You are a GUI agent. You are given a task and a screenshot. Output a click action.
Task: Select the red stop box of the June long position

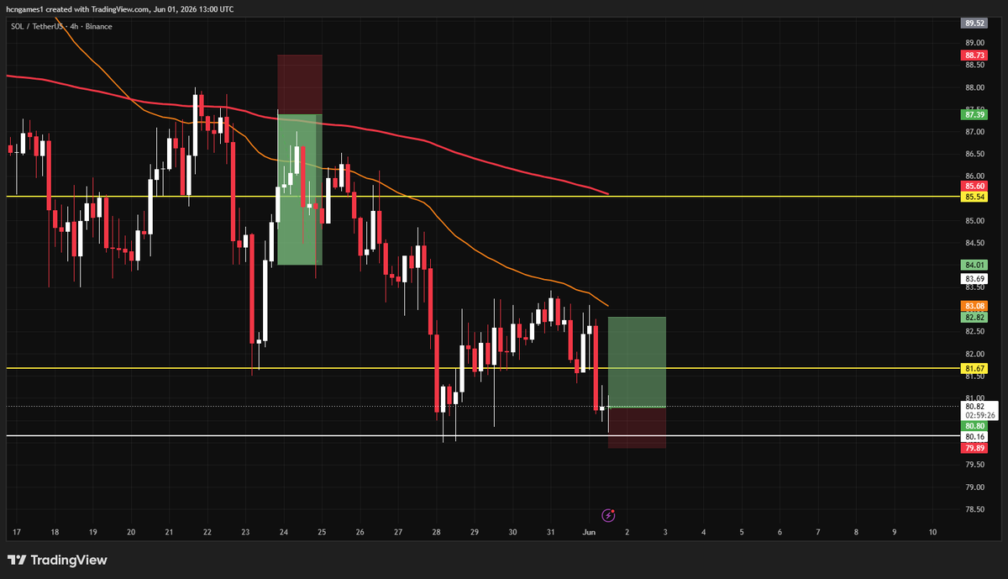pos(637,428)
